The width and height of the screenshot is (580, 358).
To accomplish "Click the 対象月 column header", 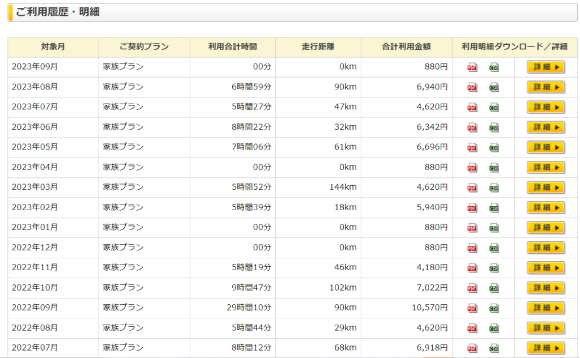I will (53, 47).
